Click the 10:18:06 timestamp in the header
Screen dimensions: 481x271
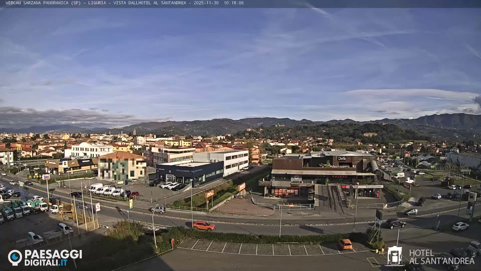[x=233, y=3]
